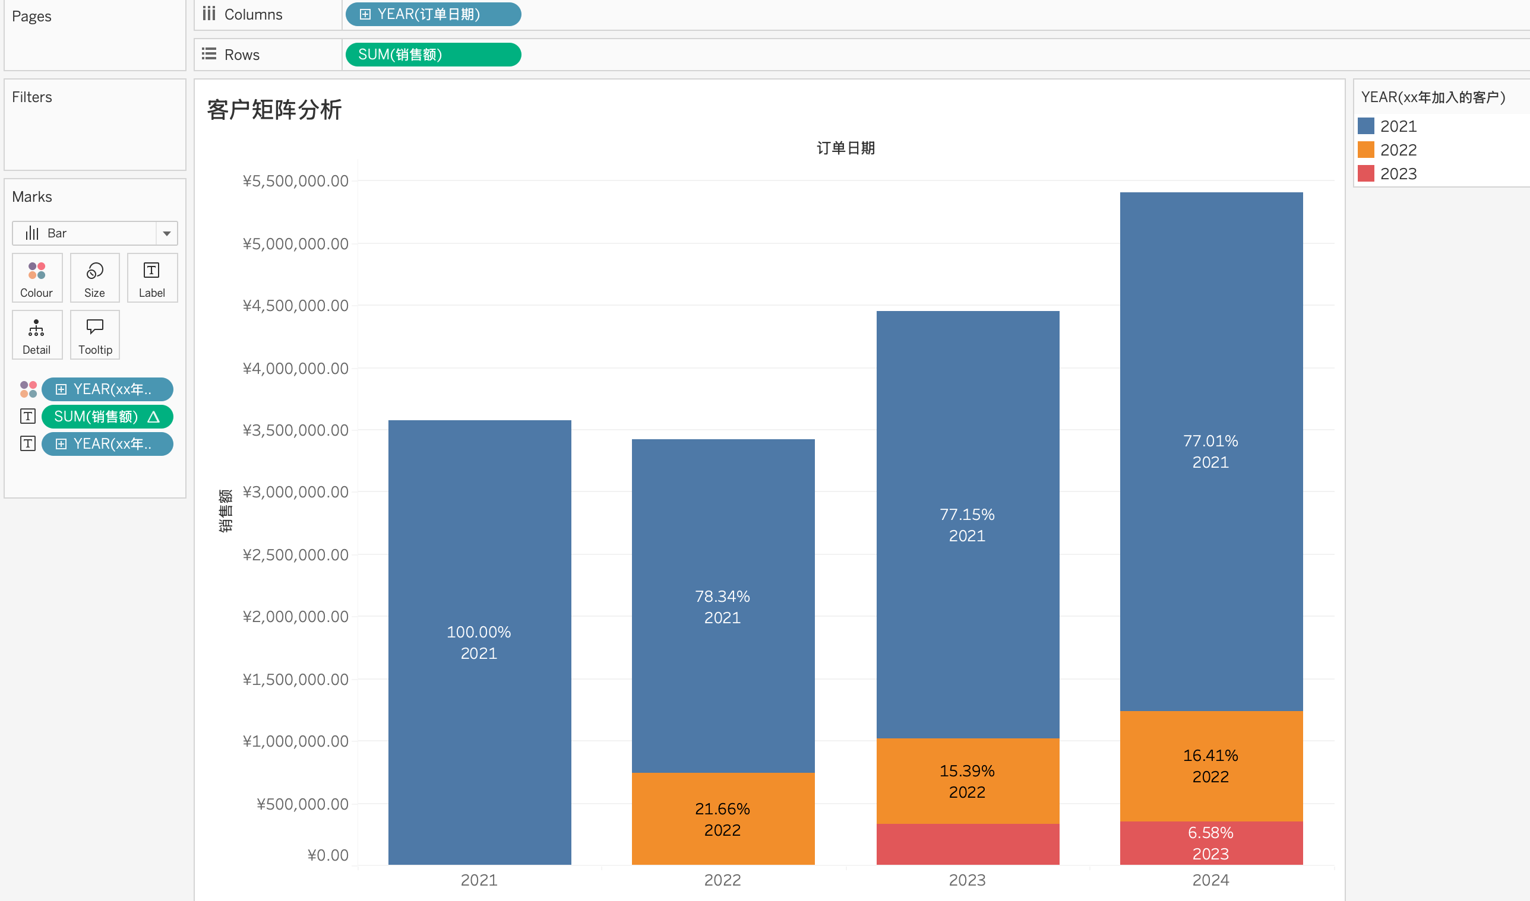1530x901 pixels.
Task: Select YEAR(订单日期) pill on Columns shelf
Action: [x=437, y=15]
